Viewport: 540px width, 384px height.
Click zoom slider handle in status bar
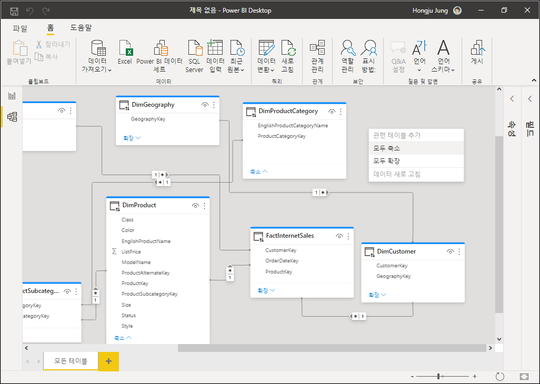pos(438,377)
